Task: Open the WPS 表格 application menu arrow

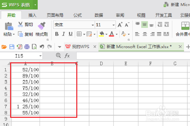Action: click(35, 5)
